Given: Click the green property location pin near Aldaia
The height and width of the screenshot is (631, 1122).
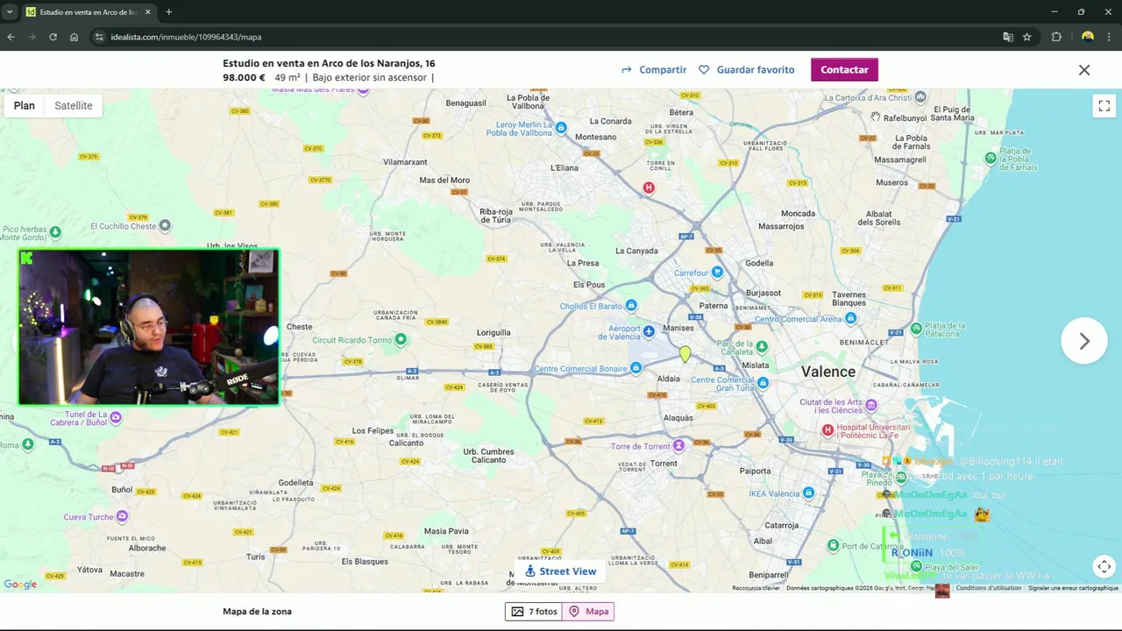Looking at the screenshot, I should 685,353.
